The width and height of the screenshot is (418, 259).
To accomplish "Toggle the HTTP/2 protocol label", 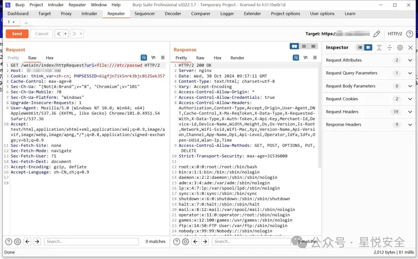I will (x=395, y=34).
